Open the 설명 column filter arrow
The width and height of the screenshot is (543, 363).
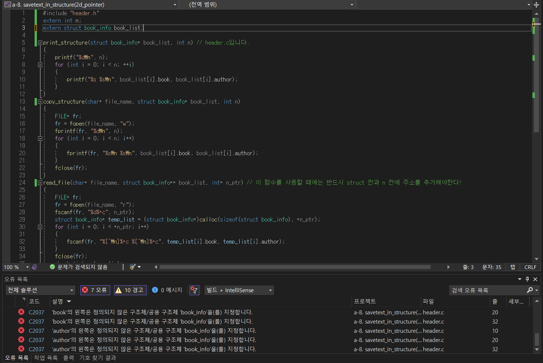coord(69,301)
